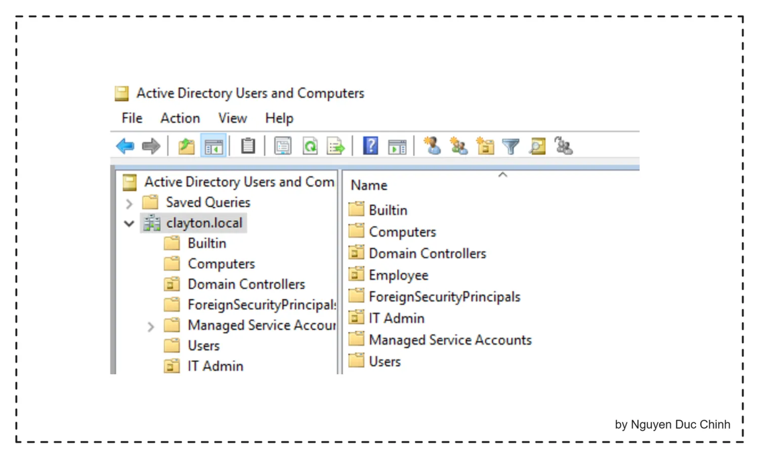Open Properties via the toolbar sheet icon
The width and height of the screenshot is (759, 458).
click(283, 146)
